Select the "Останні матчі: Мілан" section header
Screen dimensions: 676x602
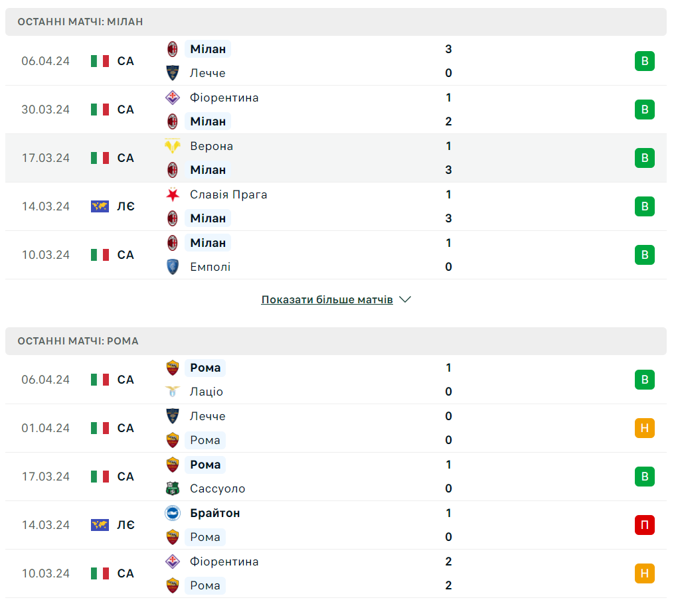click(x=80, y=22)
